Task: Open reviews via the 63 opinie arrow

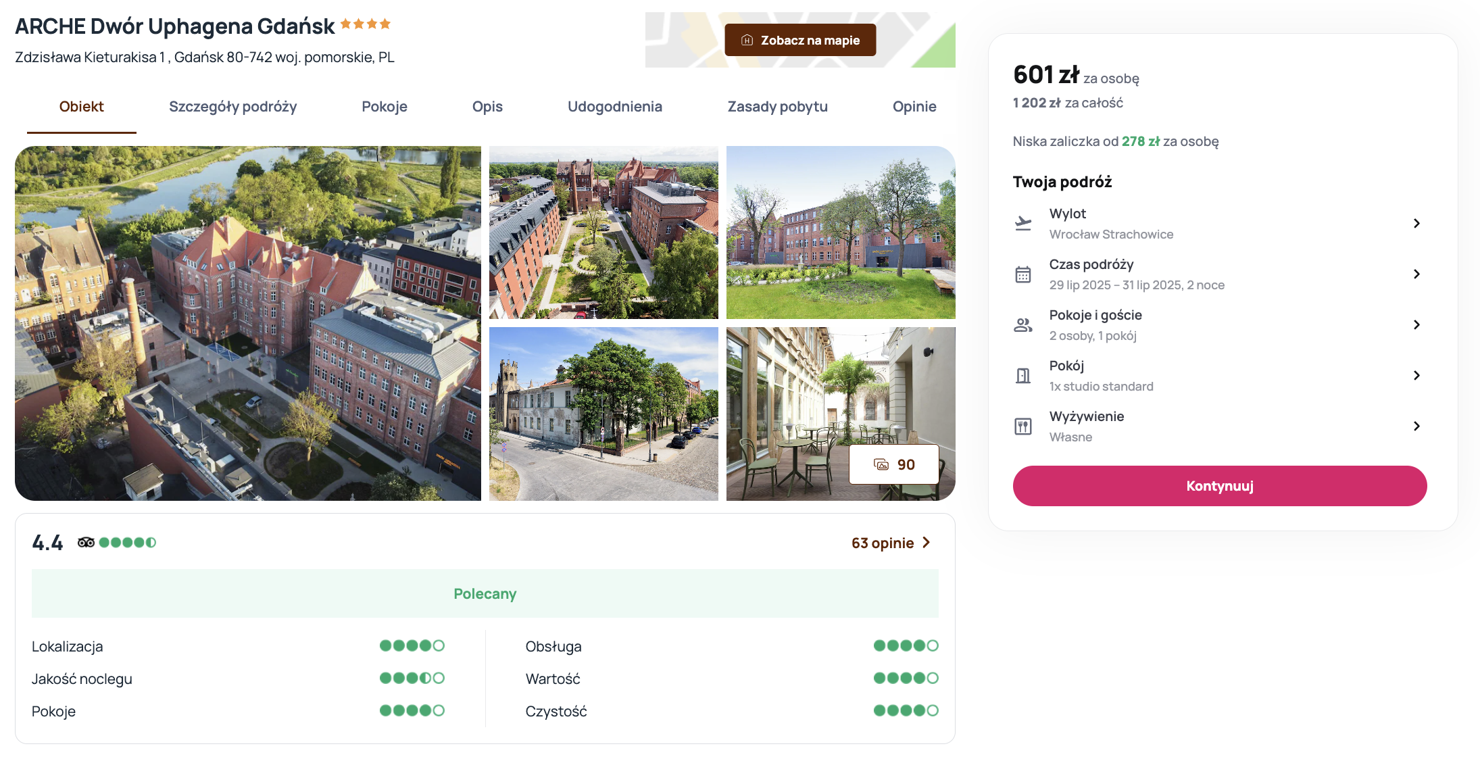Action: click(x=927, y=542)
